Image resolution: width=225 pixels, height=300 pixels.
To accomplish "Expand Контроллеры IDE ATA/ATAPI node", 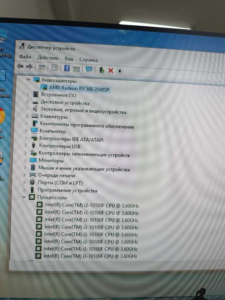I will (x=26, y=138).
